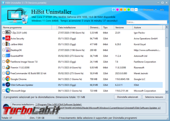Check the DesktopOK checkbox
Screen dimensions: 170x121
(x=4, y=50)
